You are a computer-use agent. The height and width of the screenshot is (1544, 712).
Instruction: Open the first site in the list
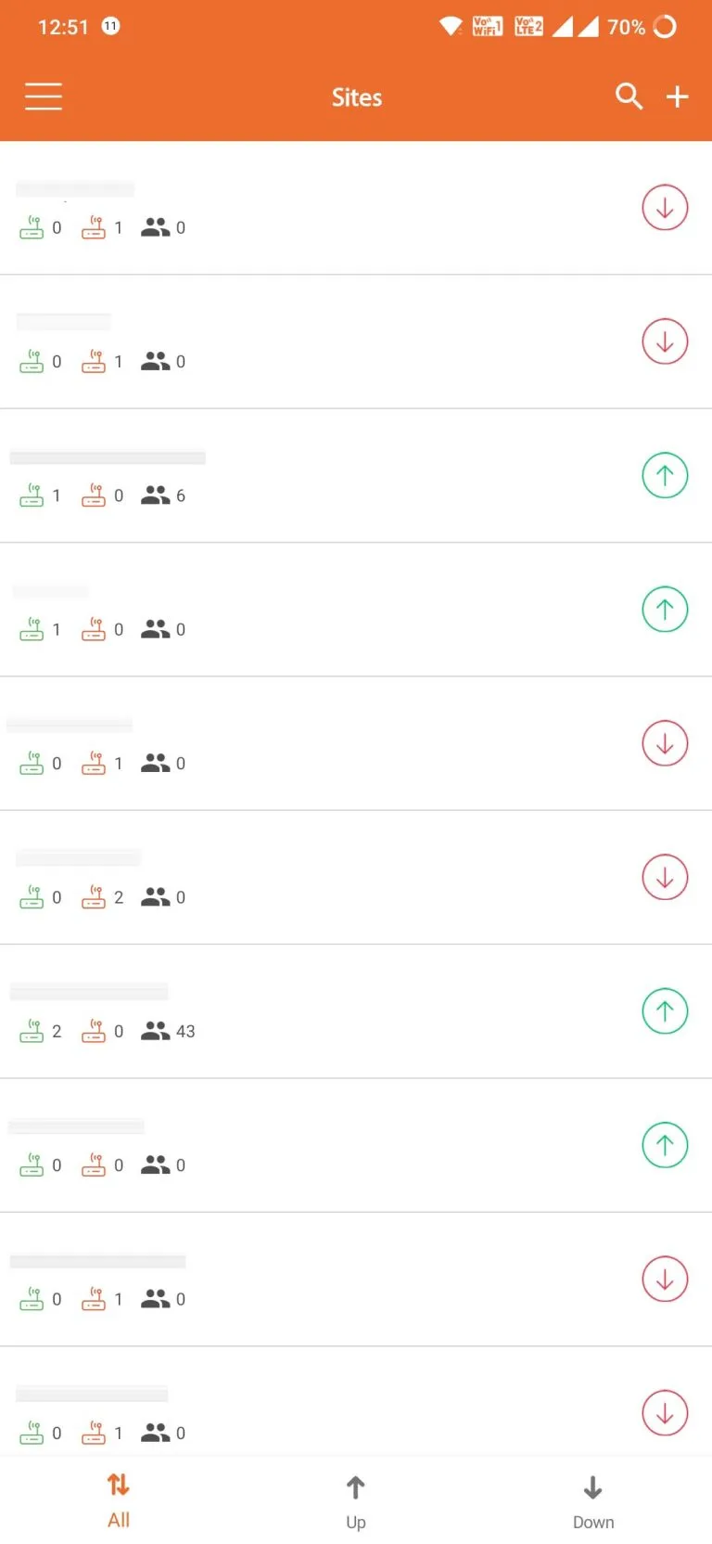coord(324,208)
